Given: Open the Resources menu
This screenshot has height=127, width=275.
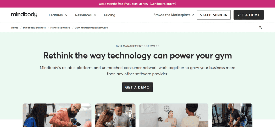Looking at the screenshot, I should (86, 15).
